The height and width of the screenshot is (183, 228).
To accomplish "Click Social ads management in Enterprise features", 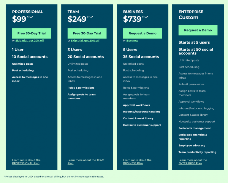I will click(194, 128).
